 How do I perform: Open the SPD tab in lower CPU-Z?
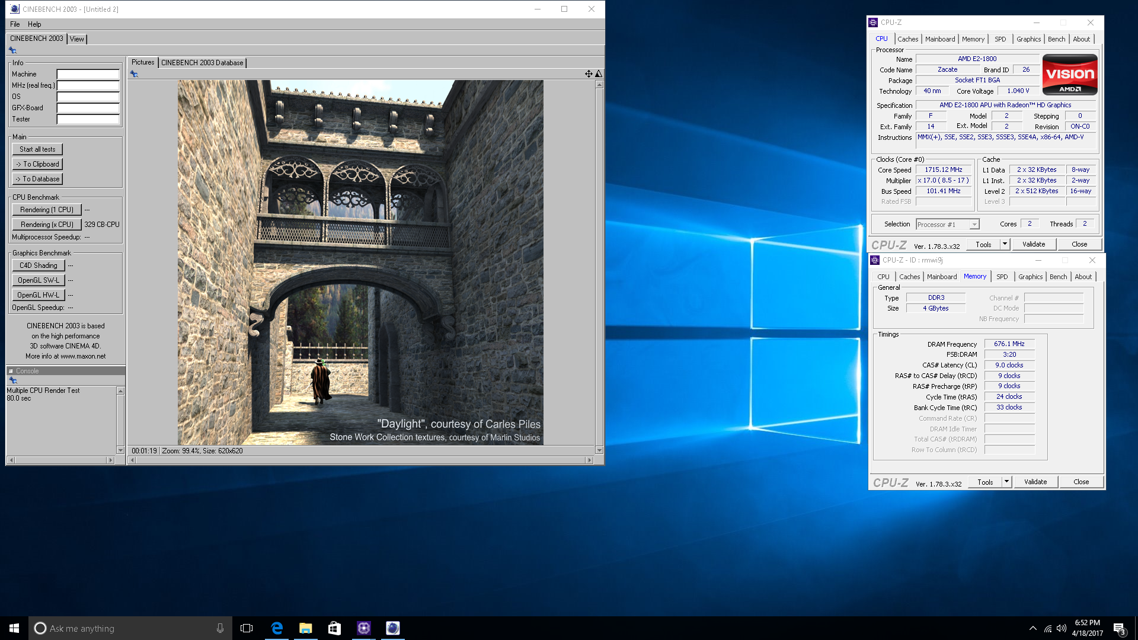tap(1002, 277)
